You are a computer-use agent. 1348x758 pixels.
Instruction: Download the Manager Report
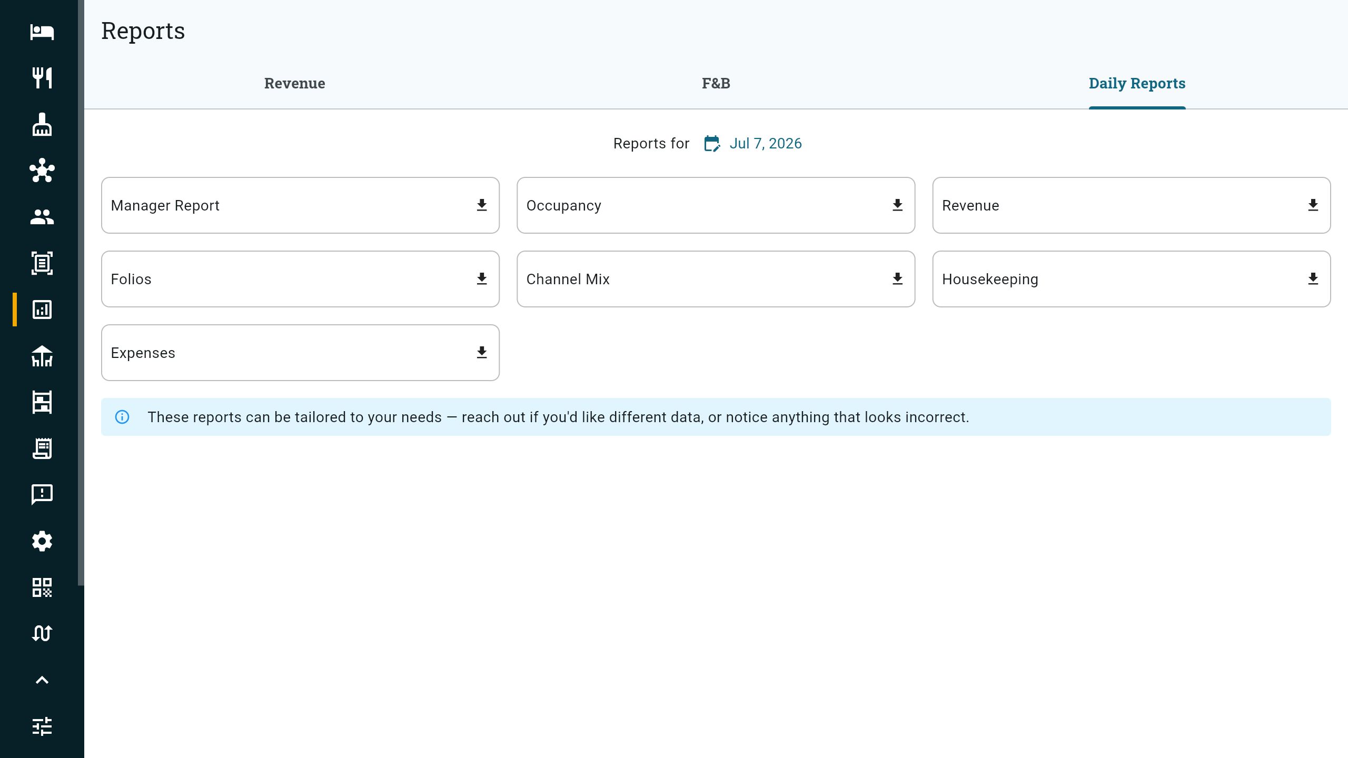[x=482, y=205]
